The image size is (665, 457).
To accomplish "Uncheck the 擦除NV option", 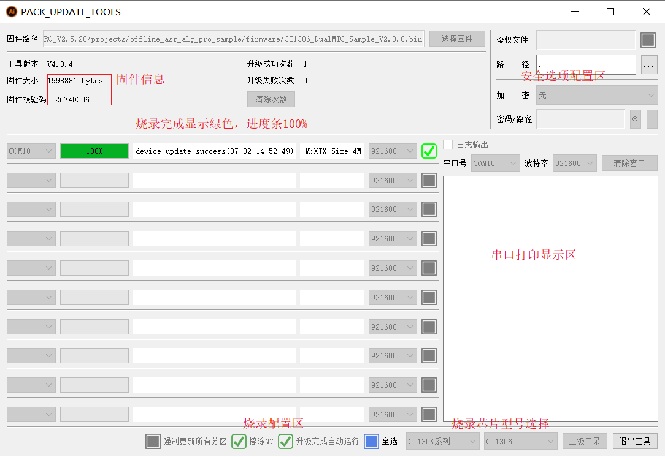I will [239, 441].
